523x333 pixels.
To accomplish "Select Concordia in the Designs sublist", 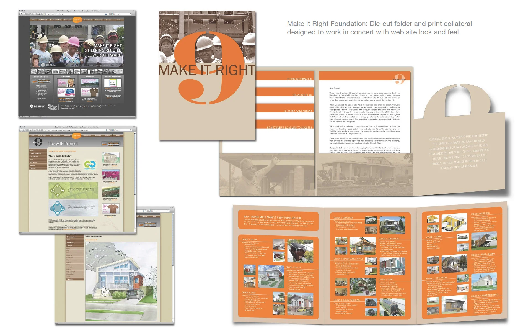I will click(75, 255).
